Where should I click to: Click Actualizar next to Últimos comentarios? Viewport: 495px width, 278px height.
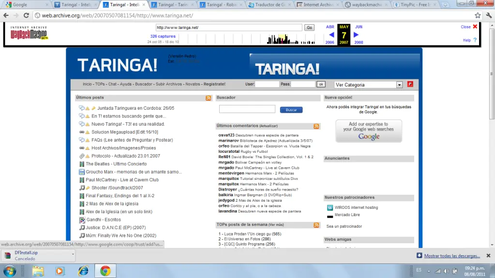269,126
